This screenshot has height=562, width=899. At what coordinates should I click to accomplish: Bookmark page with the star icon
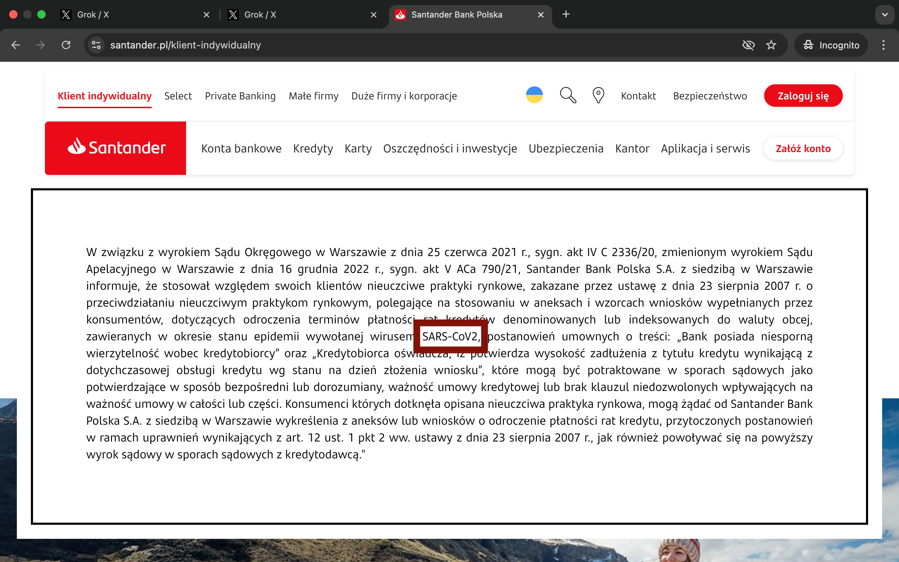coord(771,45)
